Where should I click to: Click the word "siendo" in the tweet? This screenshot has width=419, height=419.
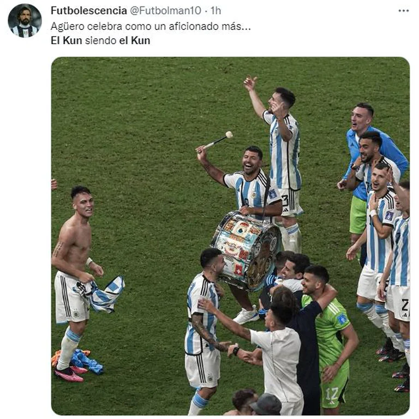[100, 40]
